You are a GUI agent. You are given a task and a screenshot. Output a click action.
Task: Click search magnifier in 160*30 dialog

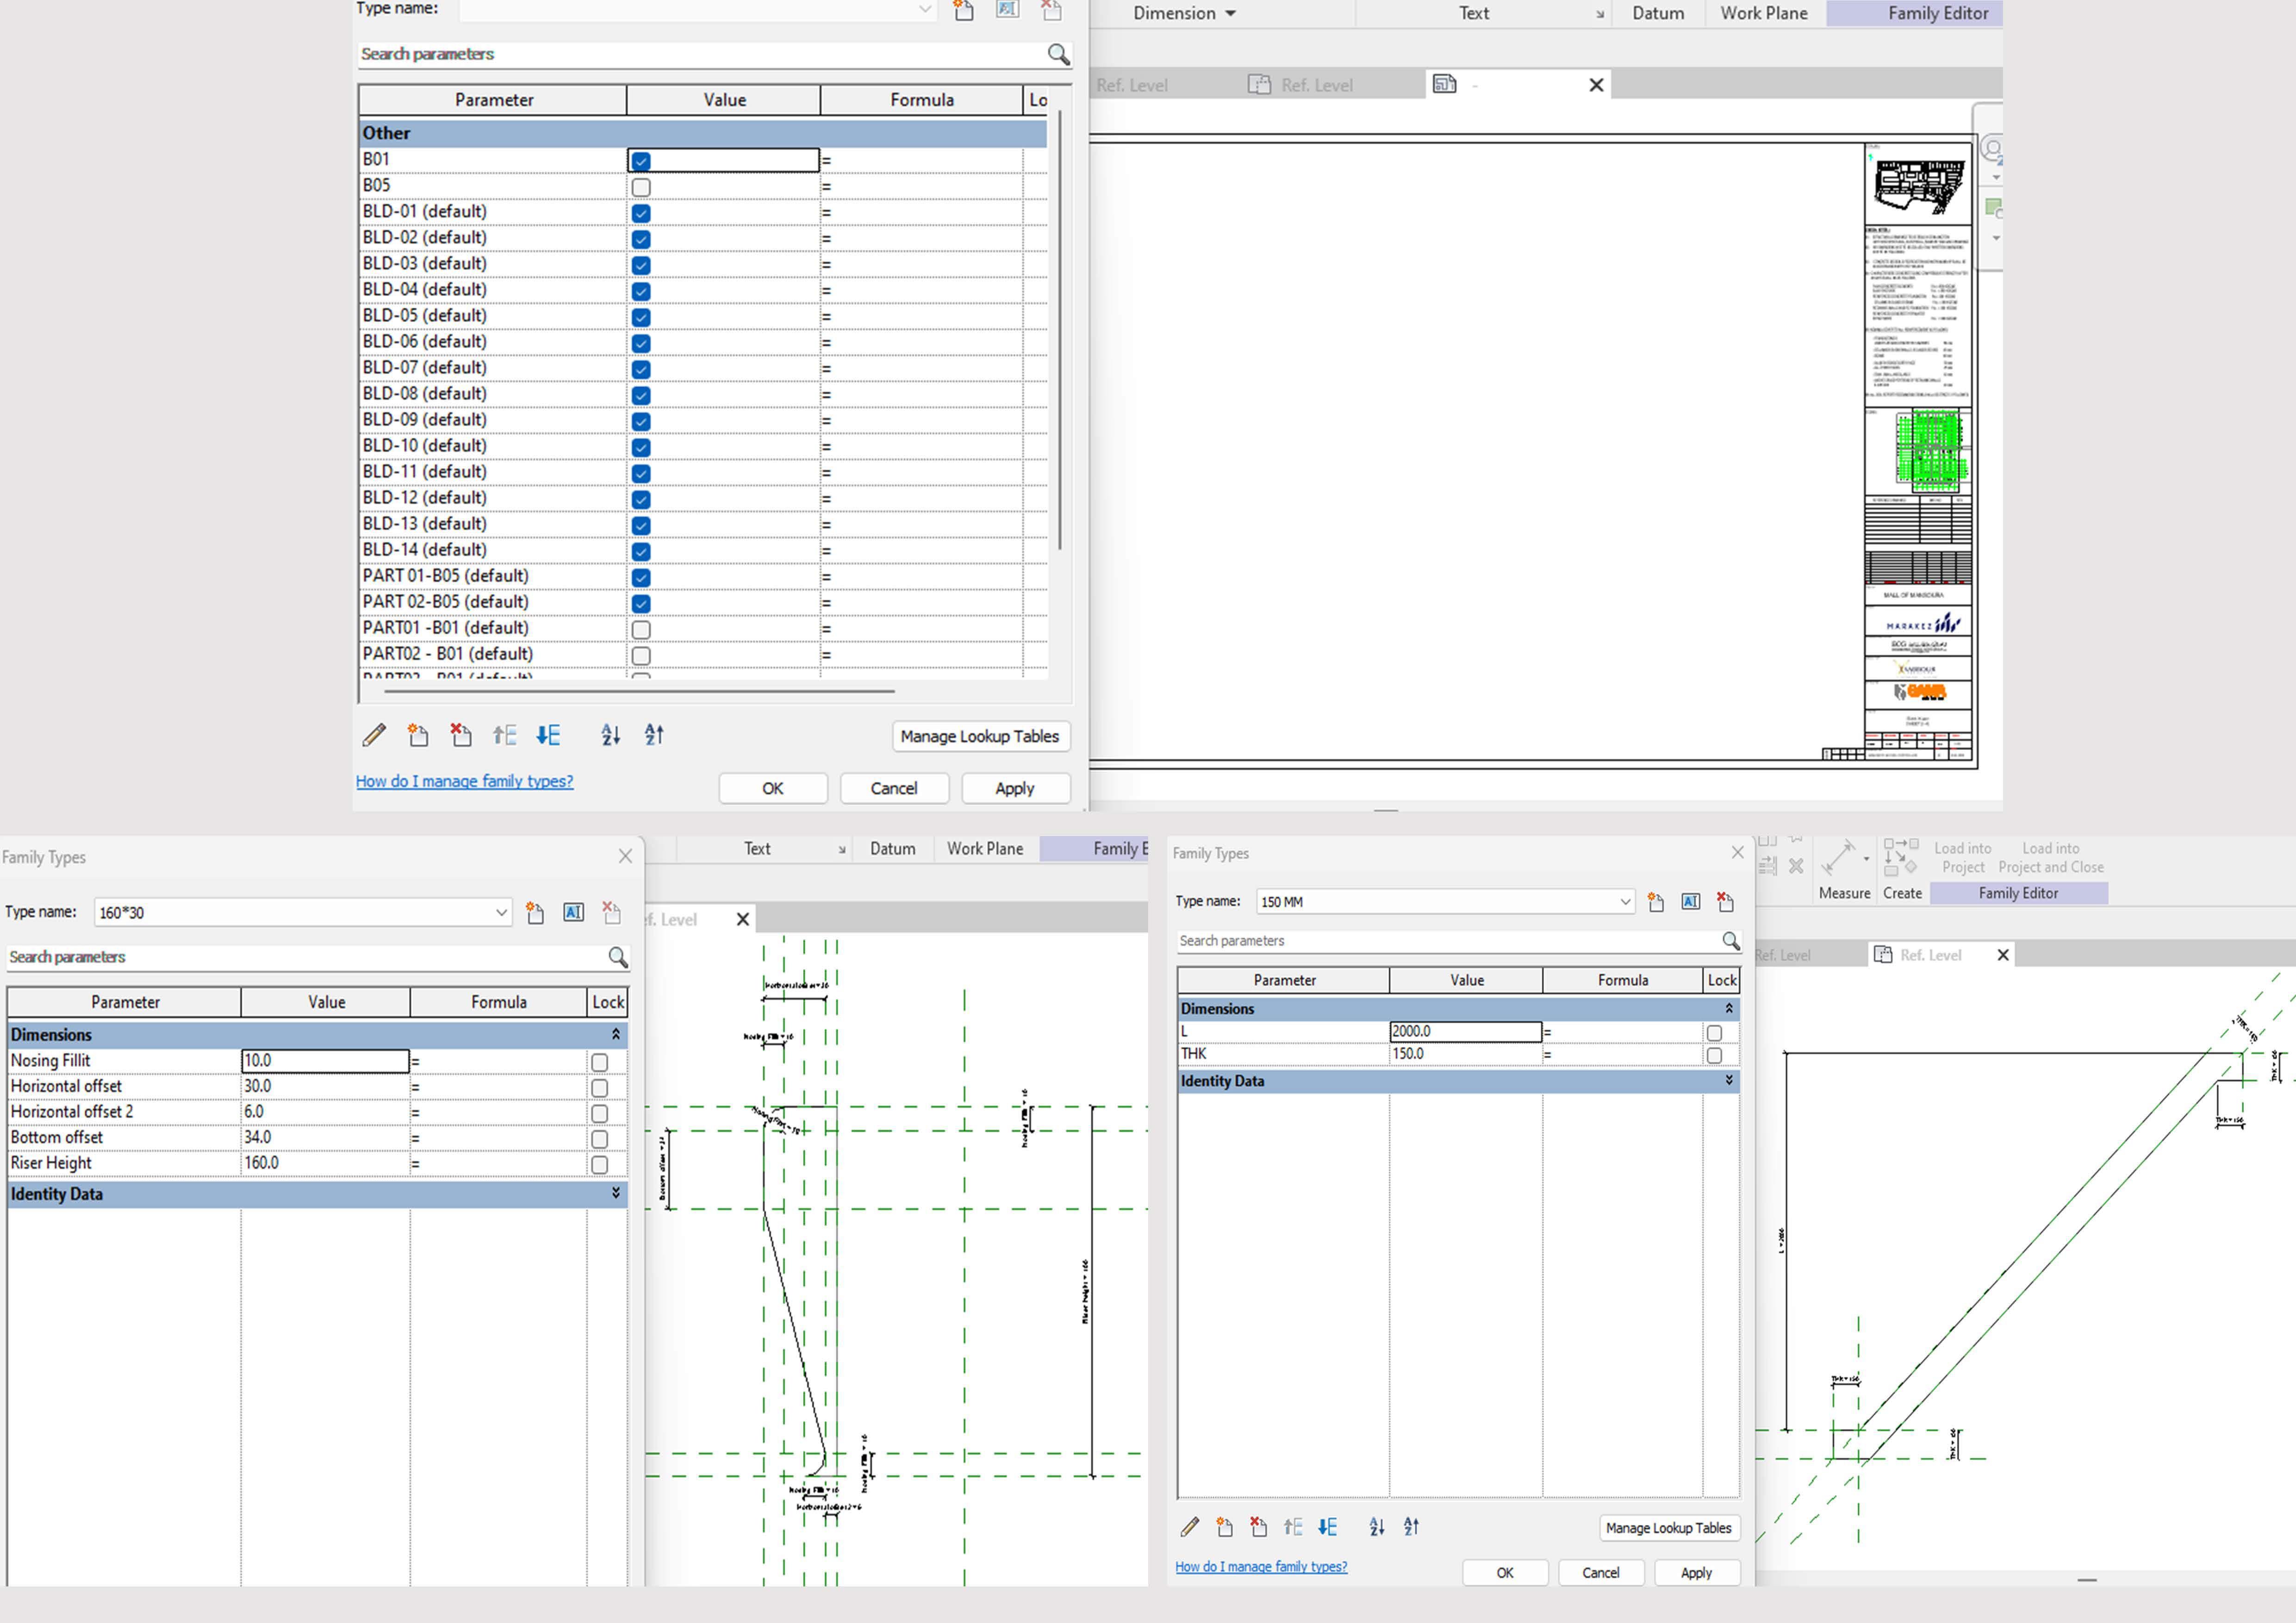pos(618,957)
